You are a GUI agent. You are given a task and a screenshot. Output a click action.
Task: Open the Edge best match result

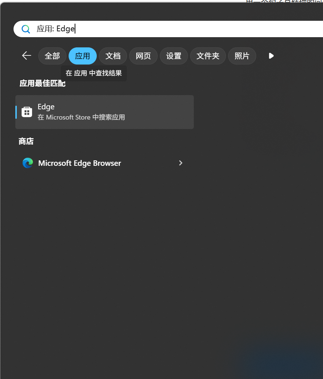point(105,112)
